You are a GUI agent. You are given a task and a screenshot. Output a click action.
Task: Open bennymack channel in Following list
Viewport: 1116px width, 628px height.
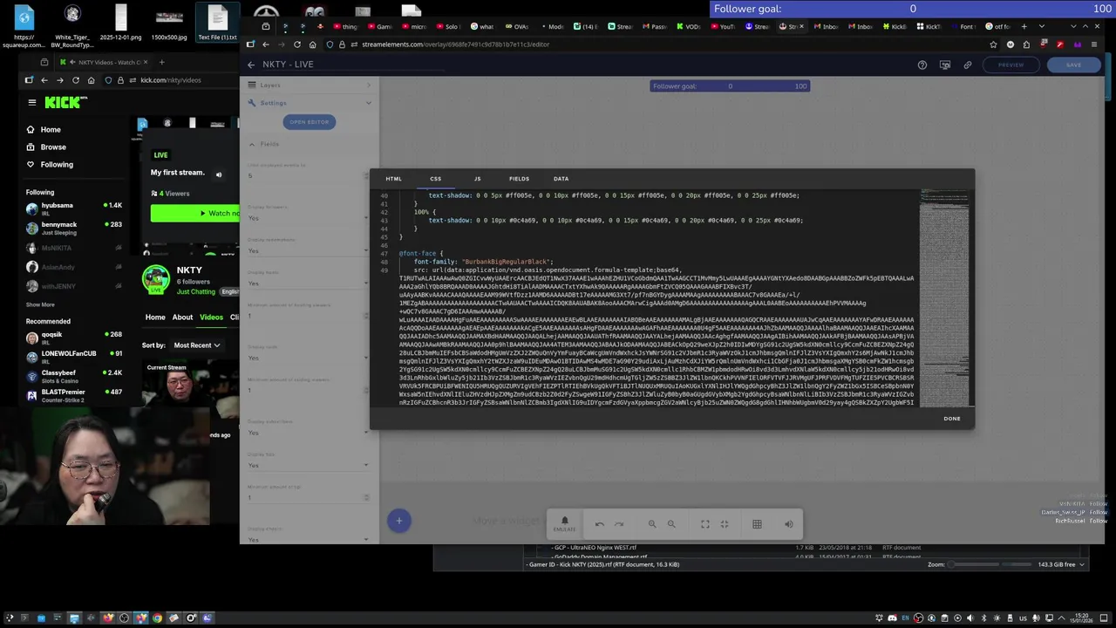(74, 228)
